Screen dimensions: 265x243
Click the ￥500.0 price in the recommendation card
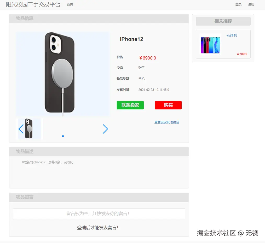pyautogui.click(x=242, y=54)
